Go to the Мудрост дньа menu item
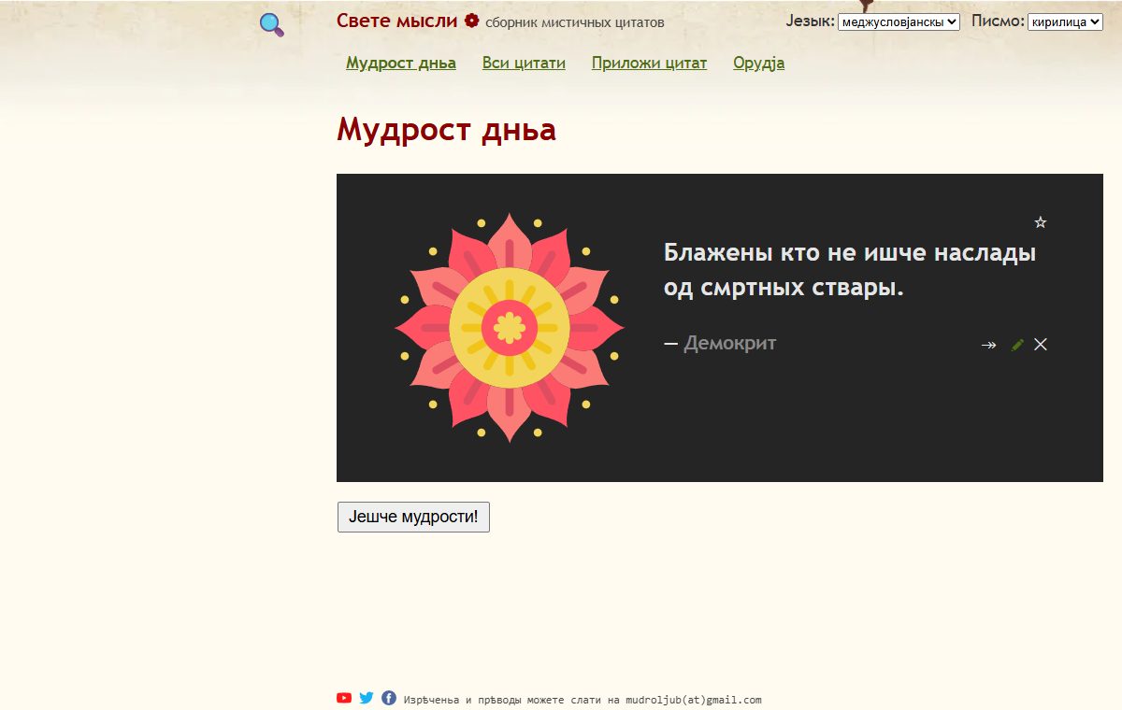1122x710 pixels. 401,64
